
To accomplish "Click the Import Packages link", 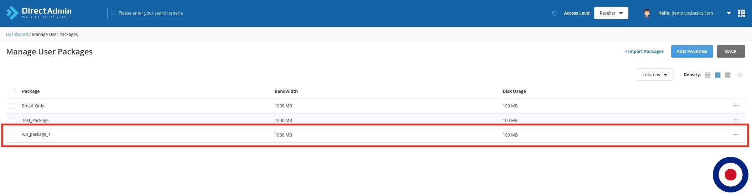I will pyautogui.click(x=645, y=52).
